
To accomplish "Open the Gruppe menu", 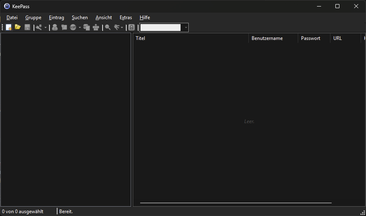I will pos(33,18).
